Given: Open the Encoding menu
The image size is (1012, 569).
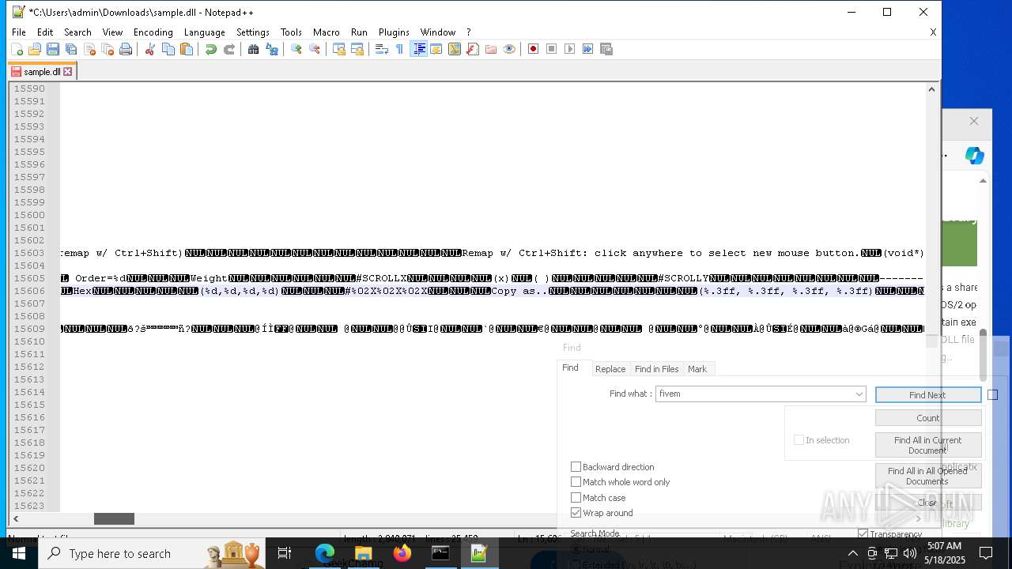Looking at the screenshot, I should (x=153, y=32).
